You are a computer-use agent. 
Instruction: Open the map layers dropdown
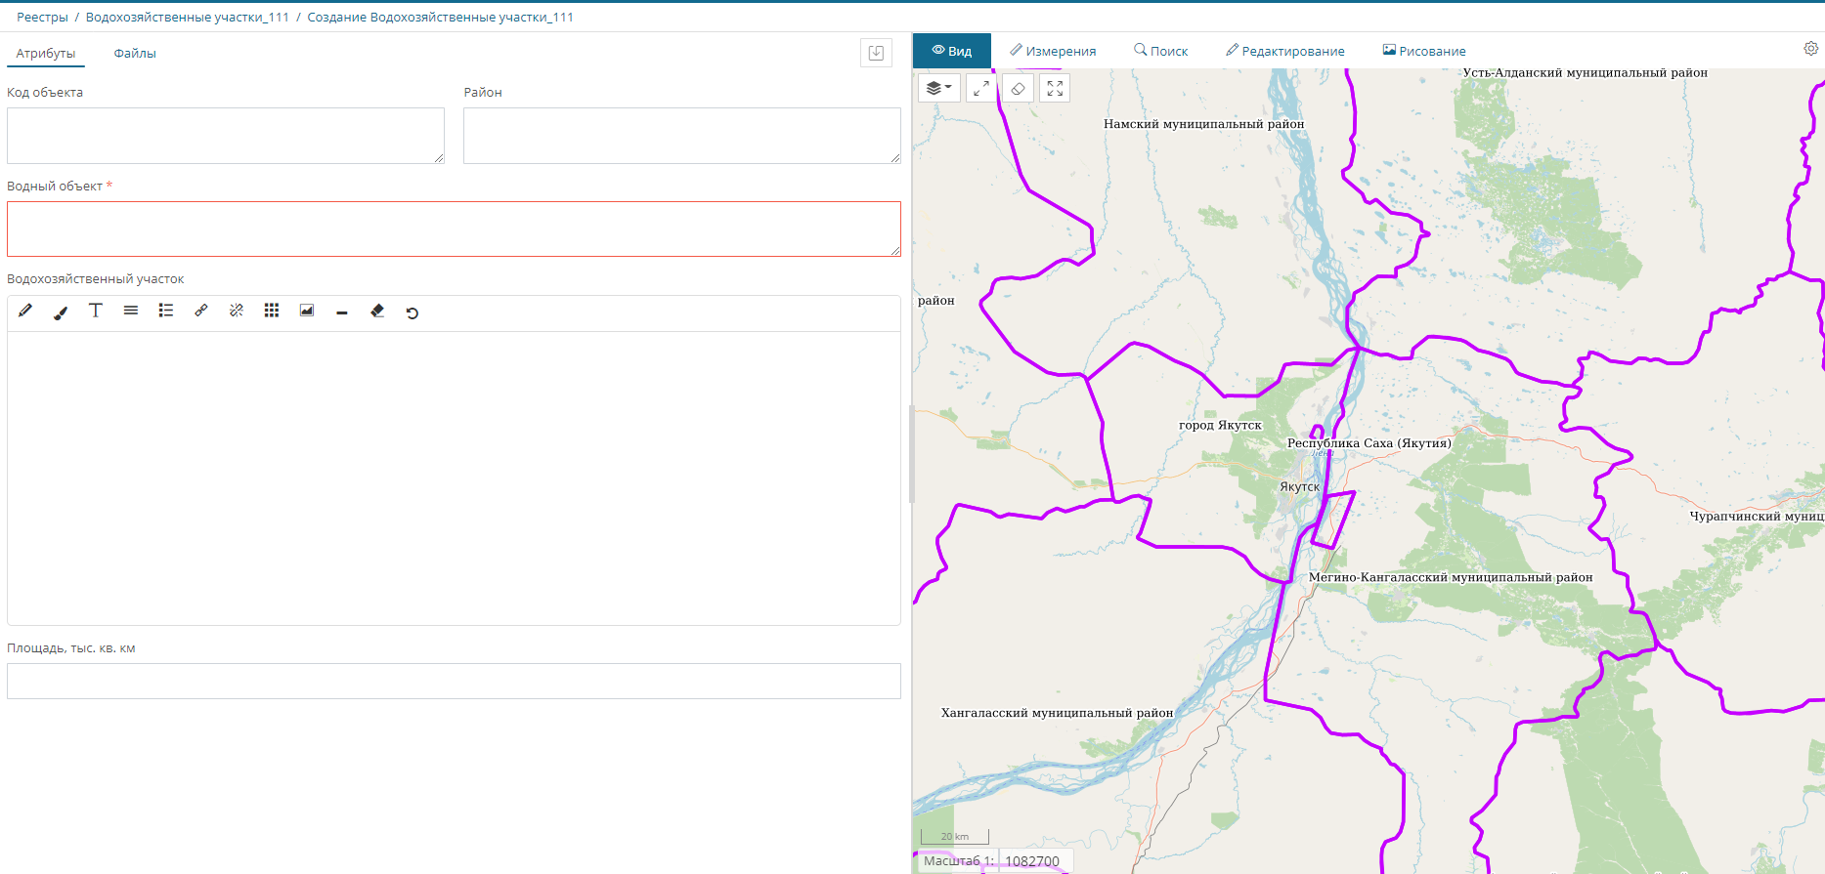click(938, 89)
